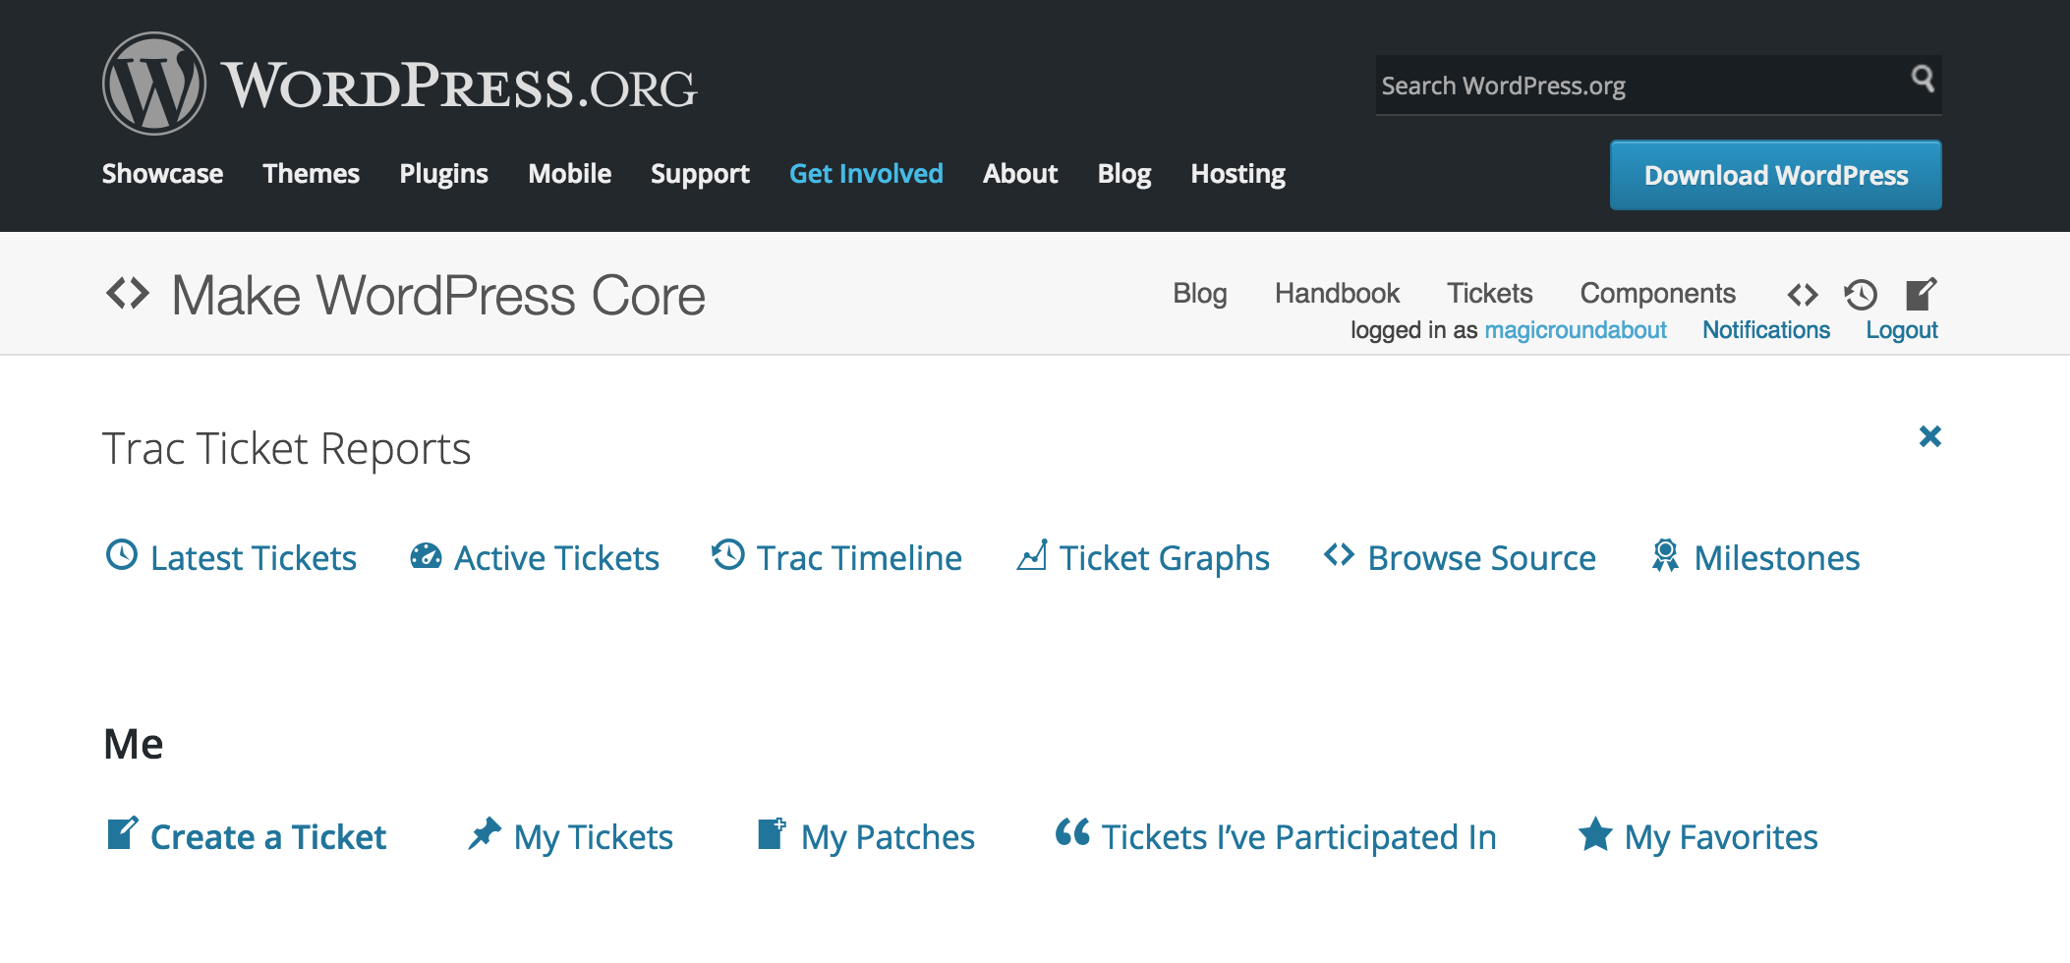Open the Mobile menu item

pos(569,174)
